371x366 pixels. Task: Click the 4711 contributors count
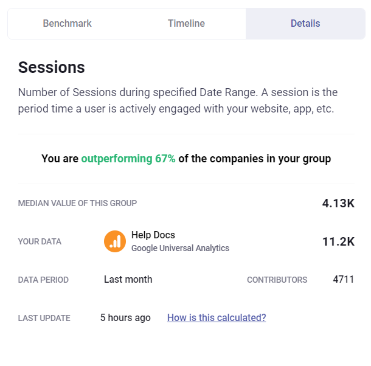point(344,280)
